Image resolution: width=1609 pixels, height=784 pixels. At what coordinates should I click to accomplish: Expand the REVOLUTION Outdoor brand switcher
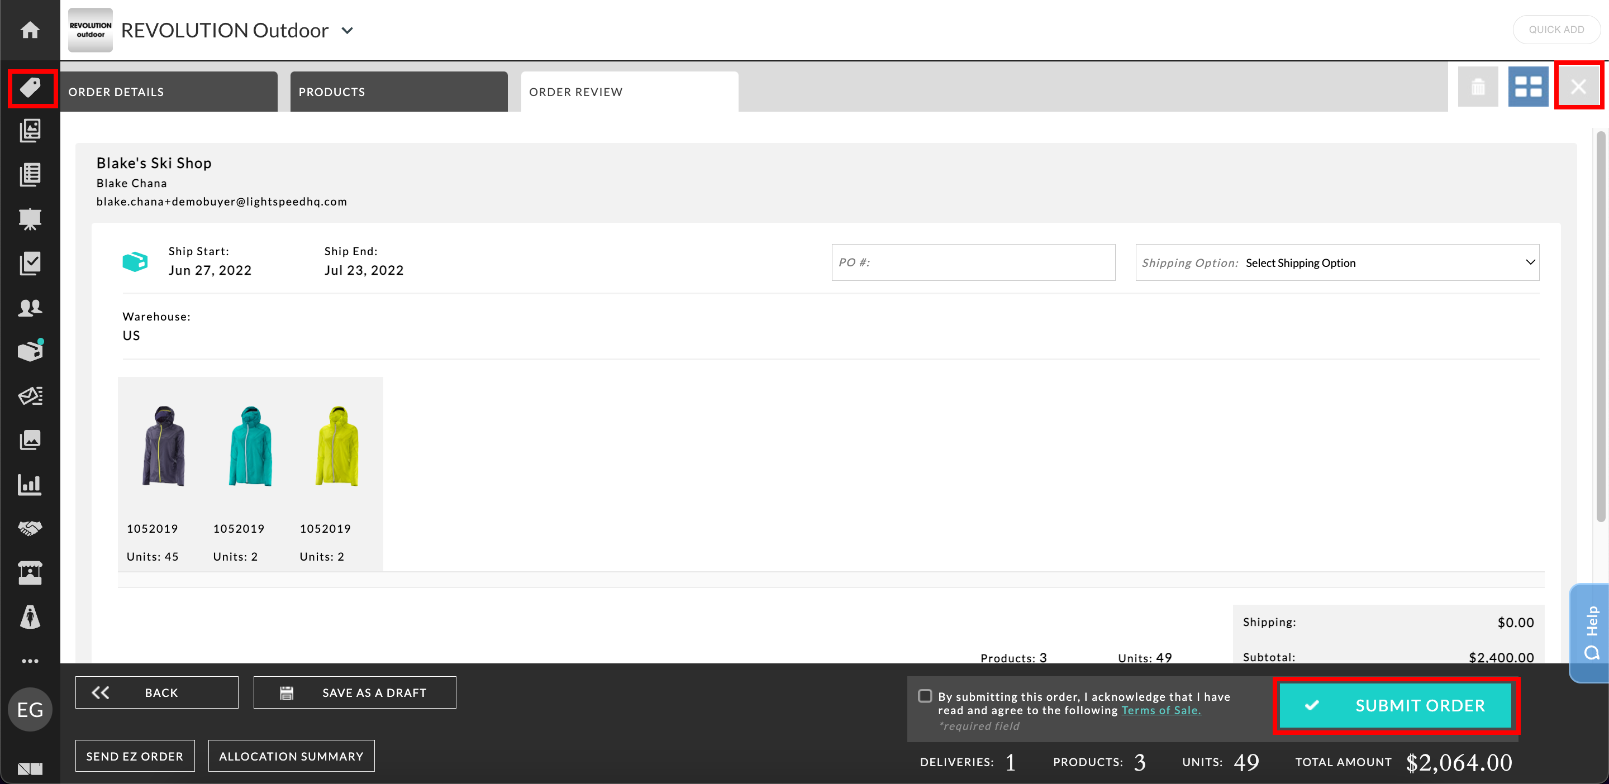tap(349, 30)
